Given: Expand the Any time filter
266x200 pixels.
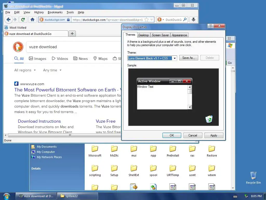Looking at the screenshot, I should pos(52,70).
